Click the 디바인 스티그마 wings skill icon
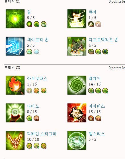Screen dimensions: 125x159 click(15, 140)
